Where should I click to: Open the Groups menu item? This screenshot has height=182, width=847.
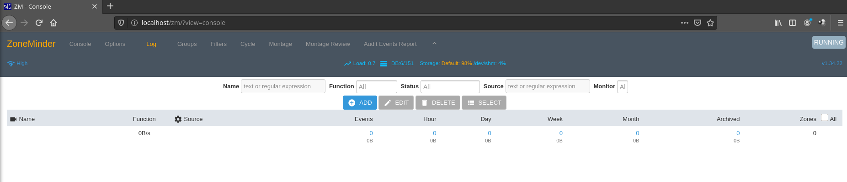pos(187,44)
